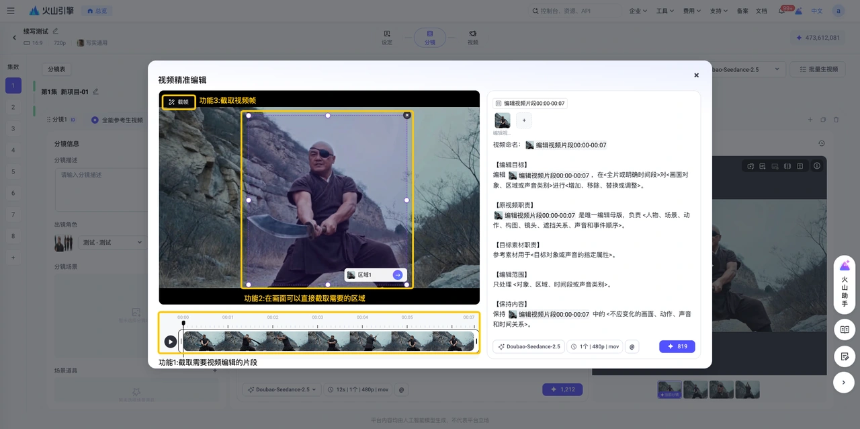Image resolution: width=860 pixels, height=429 pixels.
Task: Go to 总览 overview
Action: (97, 11)
